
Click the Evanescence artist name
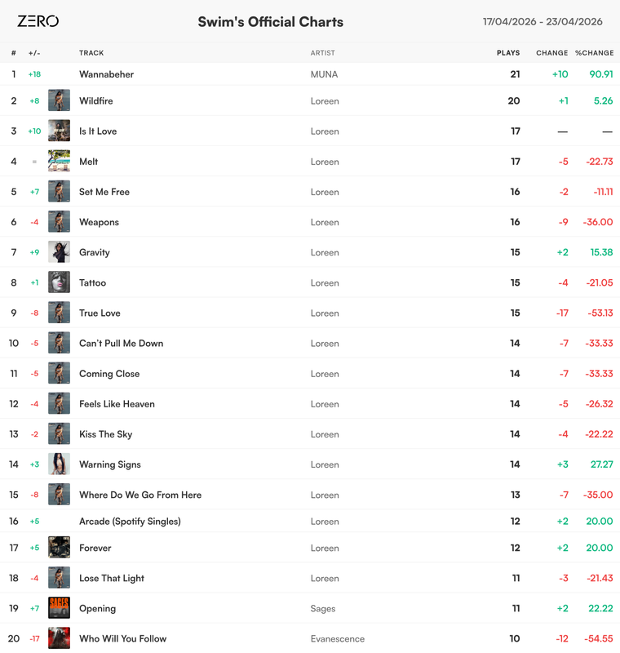pos(338,638)
